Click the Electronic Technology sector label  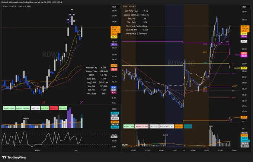[x=136, y=26]
